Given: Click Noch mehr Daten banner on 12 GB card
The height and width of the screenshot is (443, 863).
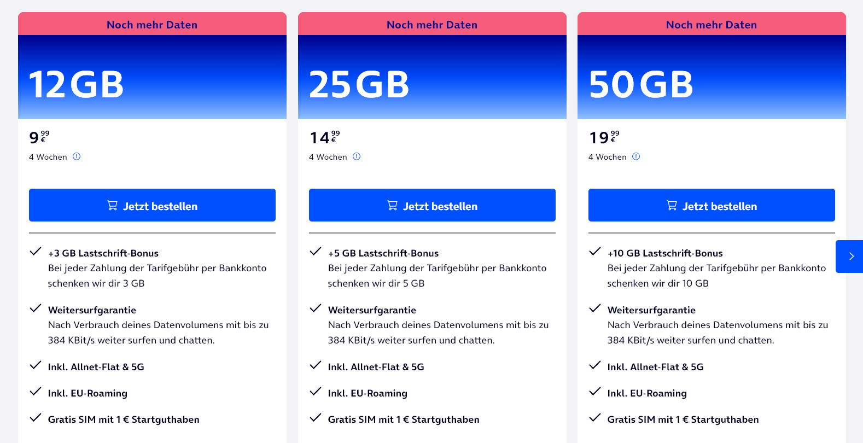Looking at the screenshot, I should [152, 24].
